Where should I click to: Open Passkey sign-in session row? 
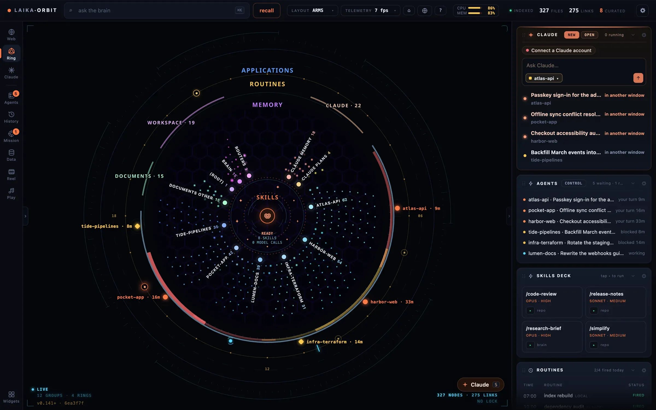tap(584, 99)
